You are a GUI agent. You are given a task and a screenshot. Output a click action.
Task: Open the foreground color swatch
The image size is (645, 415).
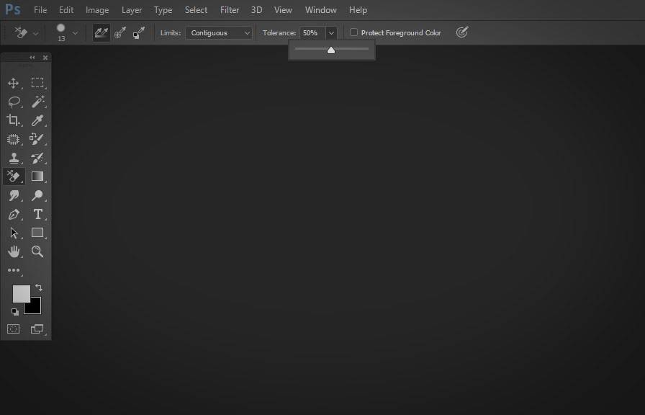(21, 293)
